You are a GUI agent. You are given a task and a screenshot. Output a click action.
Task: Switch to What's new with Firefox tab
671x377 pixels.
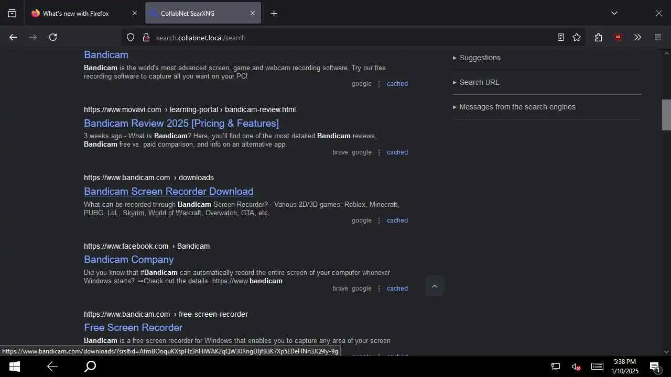(84, 14)
